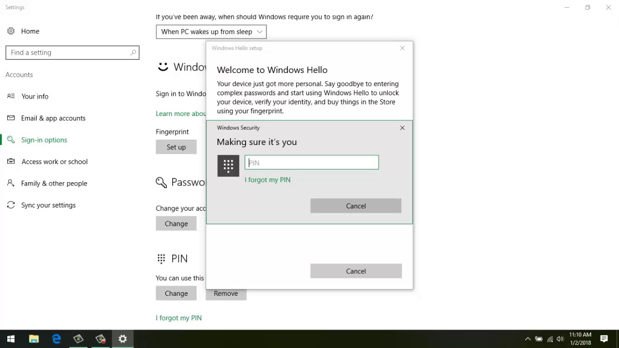Click the battery icon in system tray
Screen dimensions: 619x348
(x=539, y=339)
